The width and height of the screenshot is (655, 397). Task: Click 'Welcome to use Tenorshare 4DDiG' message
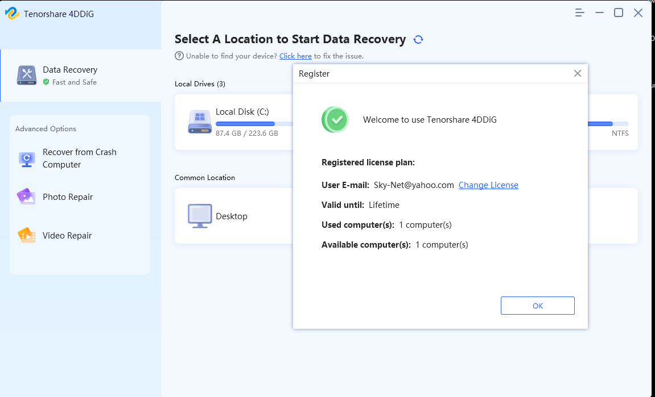(x=430, y=120)
